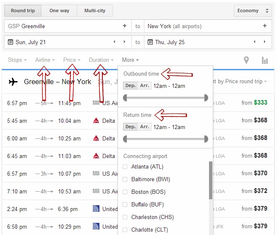277x235 pixels.
Task: Select Arr. button under Outbound time
Action: [144, 86]
